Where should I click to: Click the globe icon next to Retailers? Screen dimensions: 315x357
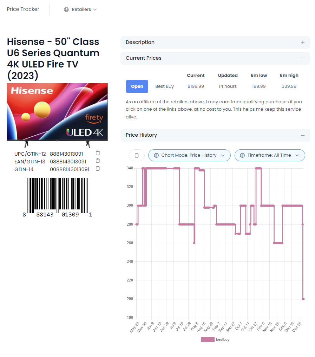point(66,9)
